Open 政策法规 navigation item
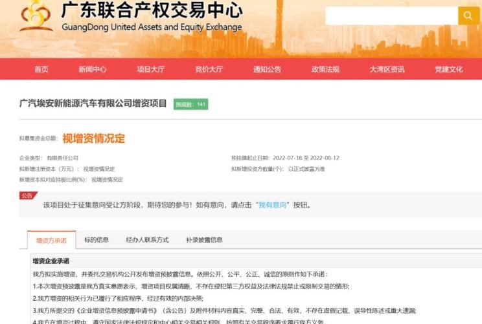Viewport: 482px width, 324px height. [325, 69]
